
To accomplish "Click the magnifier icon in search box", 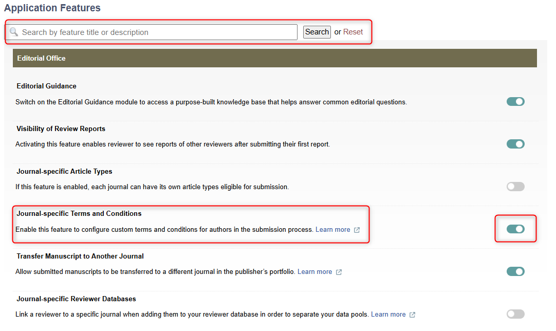I will pos(14,32).
